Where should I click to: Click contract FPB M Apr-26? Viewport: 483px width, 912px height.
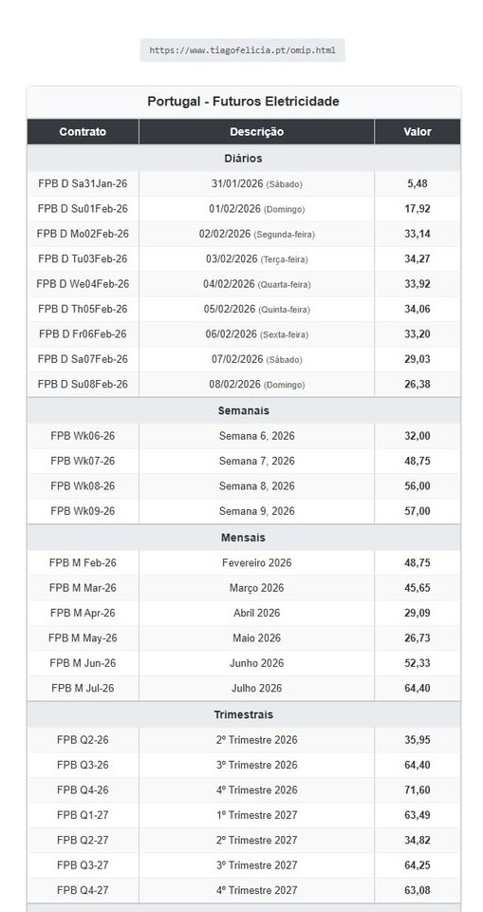pyautogui.click(x=83, y=613)
